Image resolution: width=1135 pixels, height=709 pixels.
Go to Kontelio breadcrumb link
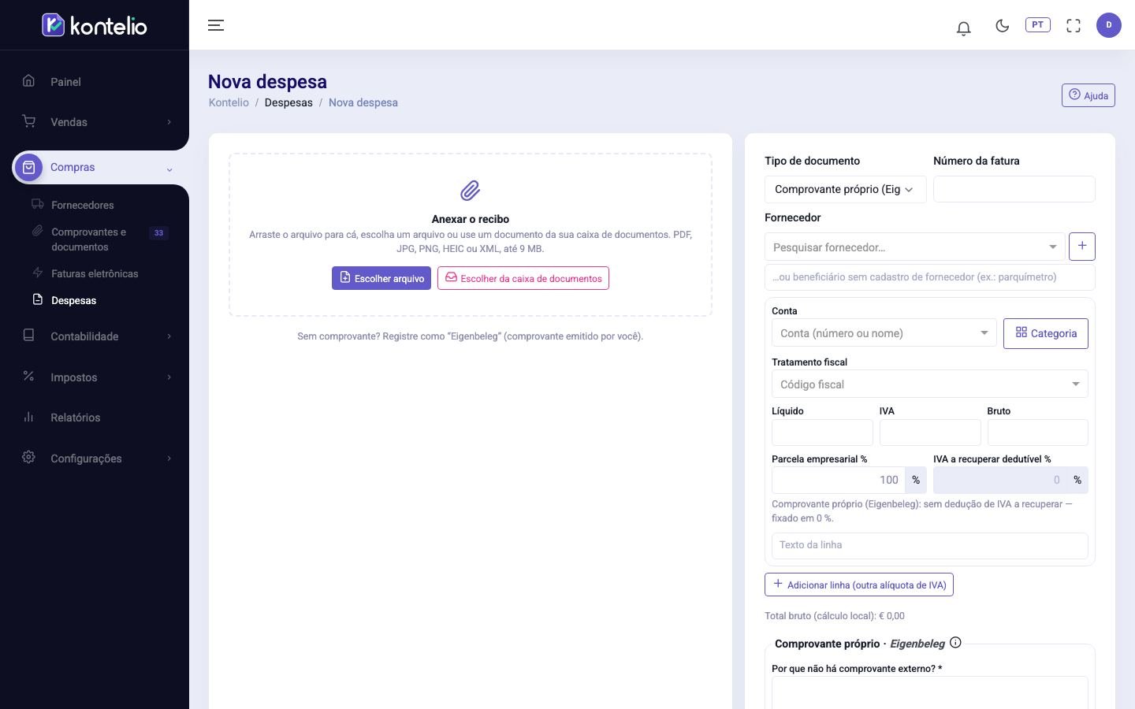(x=229, y=102)
